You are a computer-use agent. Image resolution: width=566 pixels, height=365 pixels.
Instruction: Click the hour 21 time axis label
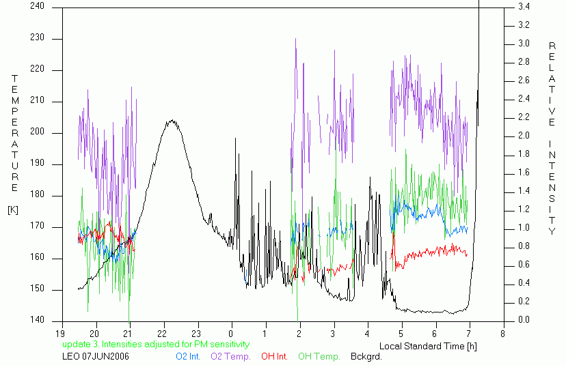tap(129, 334)
